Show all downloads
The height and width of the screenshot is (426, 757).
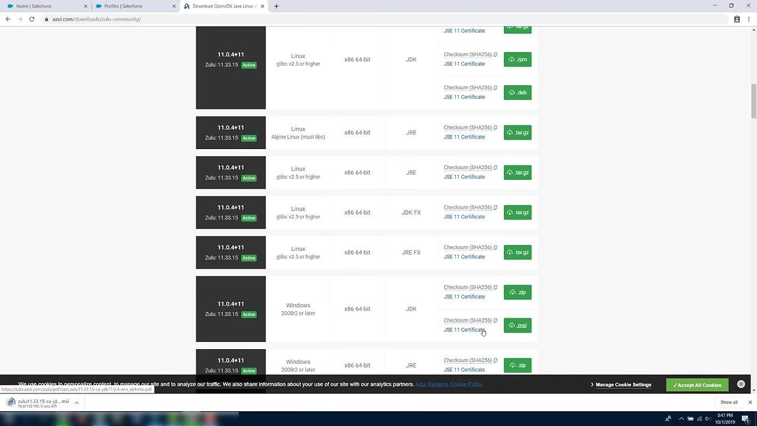click(x=729, y=402)
